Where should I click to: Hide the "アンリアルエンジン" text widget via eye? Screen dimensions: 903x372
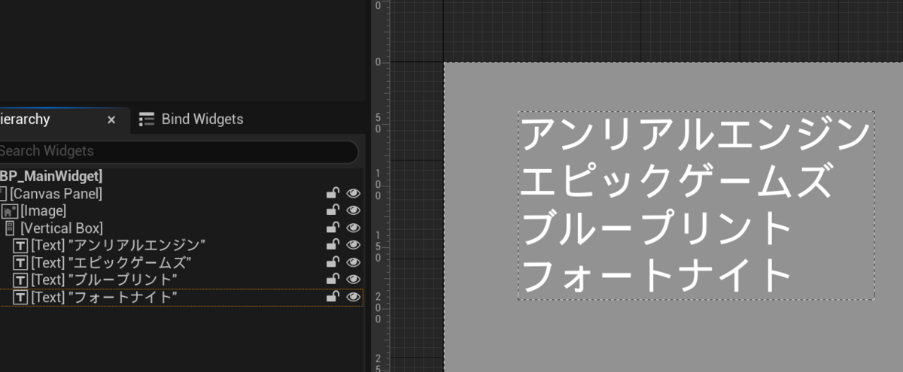coord(354,246)
